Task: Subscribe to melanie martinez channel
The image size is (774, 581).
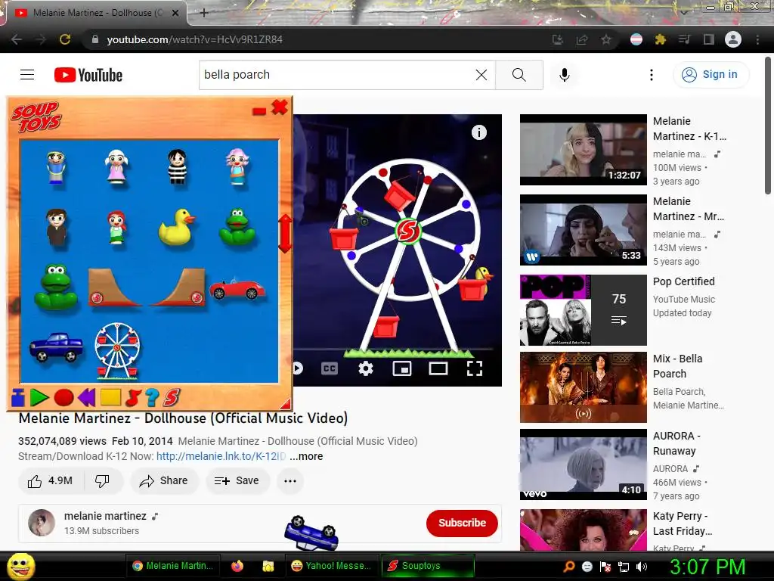Action: coord(462,523)
